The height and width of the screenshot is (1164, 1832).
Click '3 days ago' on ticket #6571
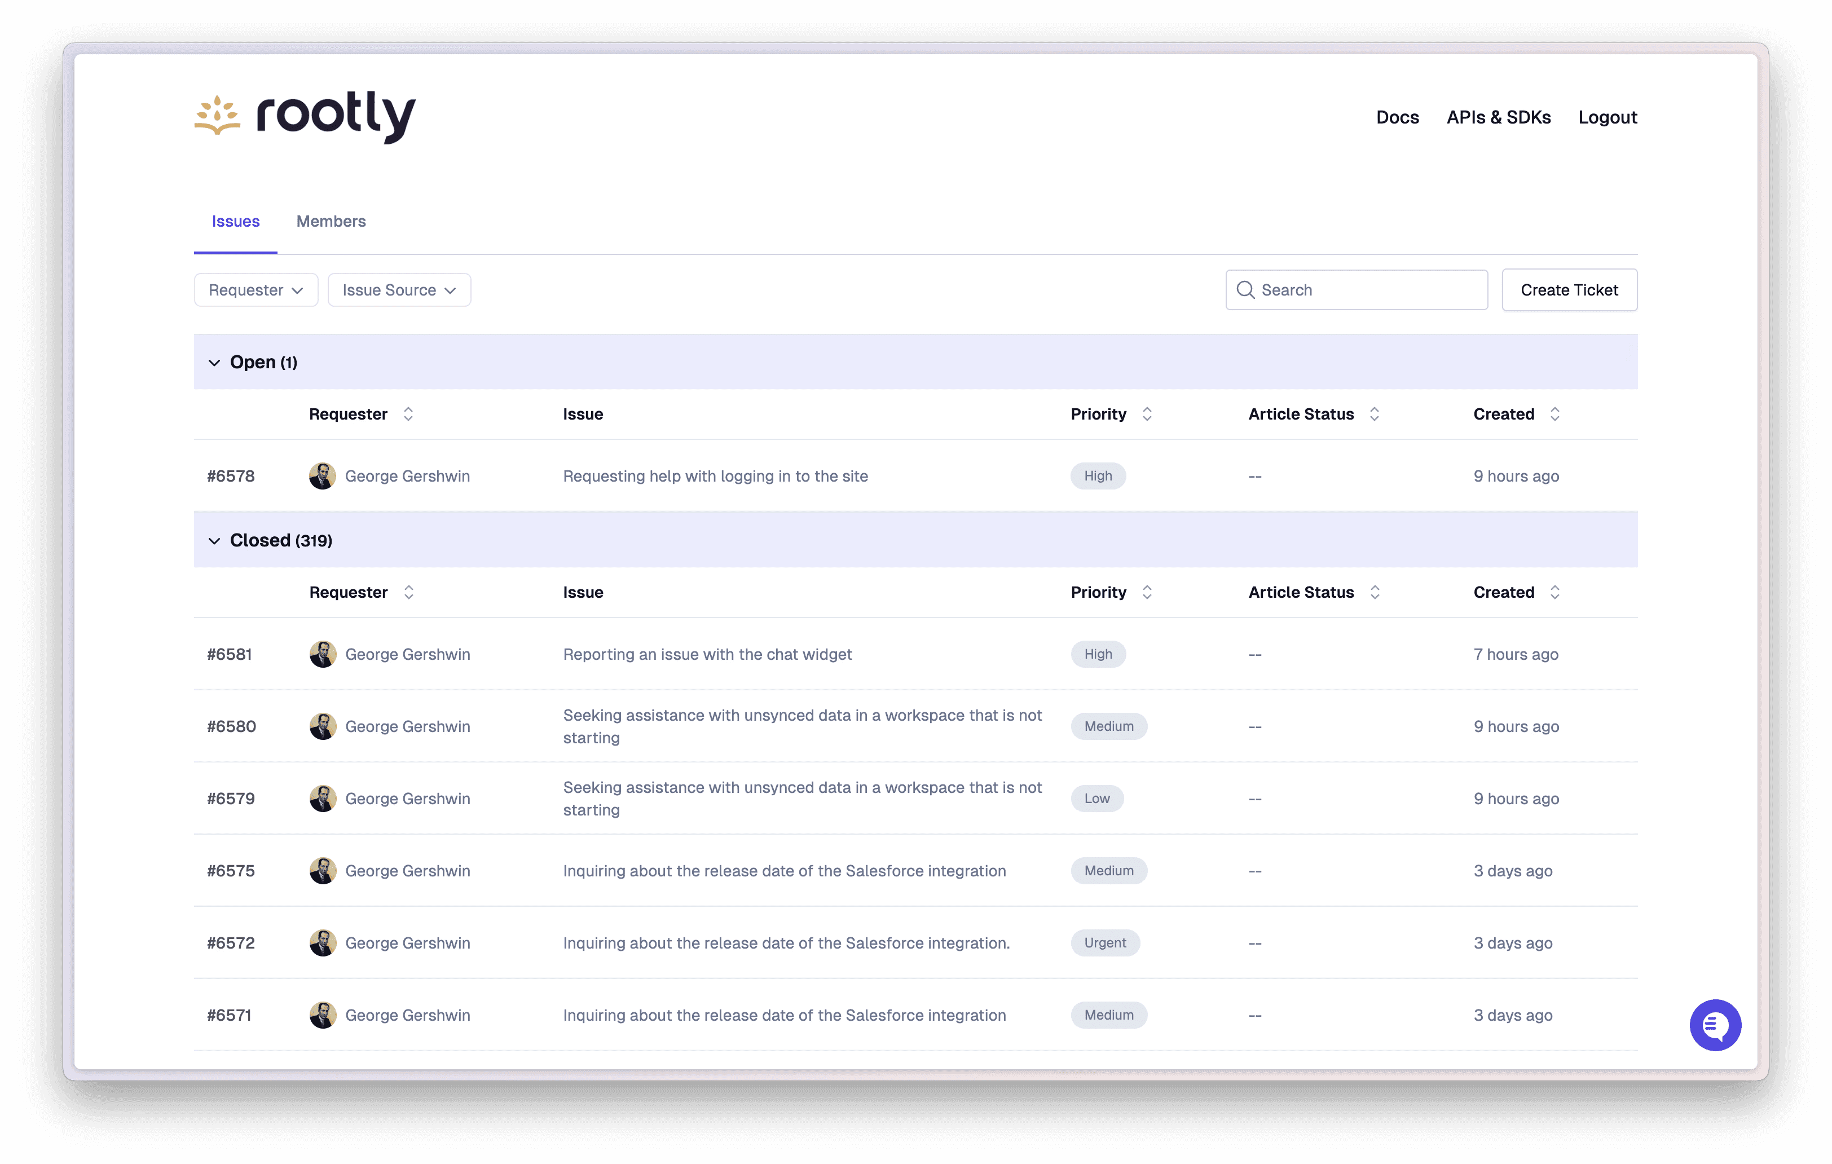1512,1015
